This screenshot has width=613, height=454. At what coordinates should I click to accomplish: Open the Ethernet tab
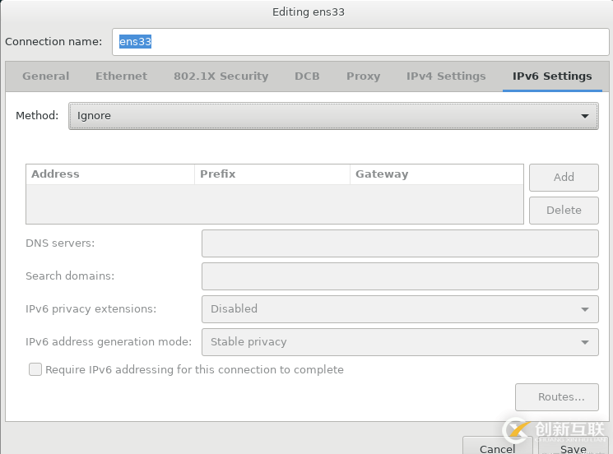(x=121, y=76)
